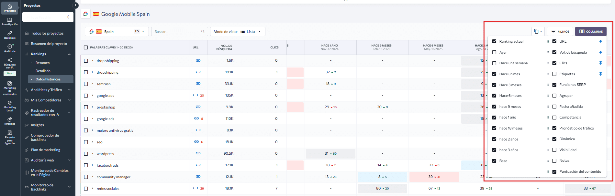
Task: Uncheck the Funciones SERP column
Action: click(x=554, y=85)
